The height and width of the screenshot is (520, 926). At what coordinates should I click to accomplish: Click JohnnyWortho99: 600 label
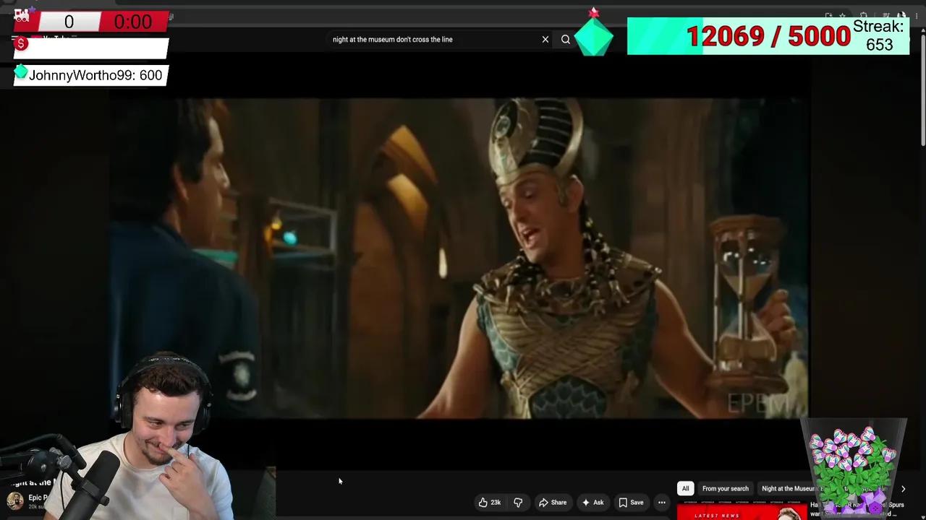point(95,75)
